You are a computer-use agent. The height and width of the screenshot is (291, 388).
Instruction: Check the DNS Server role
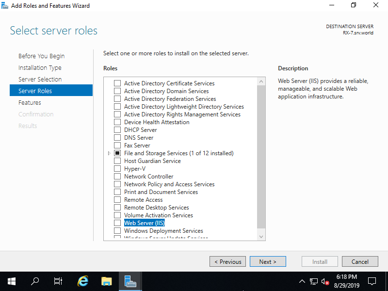116,137
